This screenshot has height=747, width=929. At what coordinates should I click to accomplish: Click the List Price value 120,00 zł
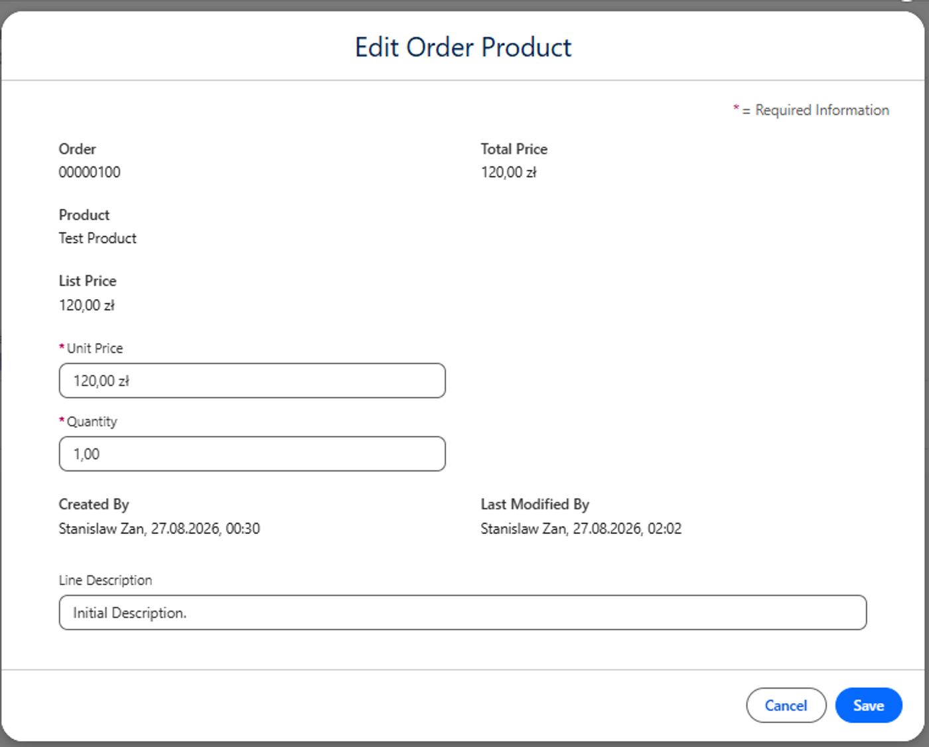pyautogui.click(x=87, y=305)
